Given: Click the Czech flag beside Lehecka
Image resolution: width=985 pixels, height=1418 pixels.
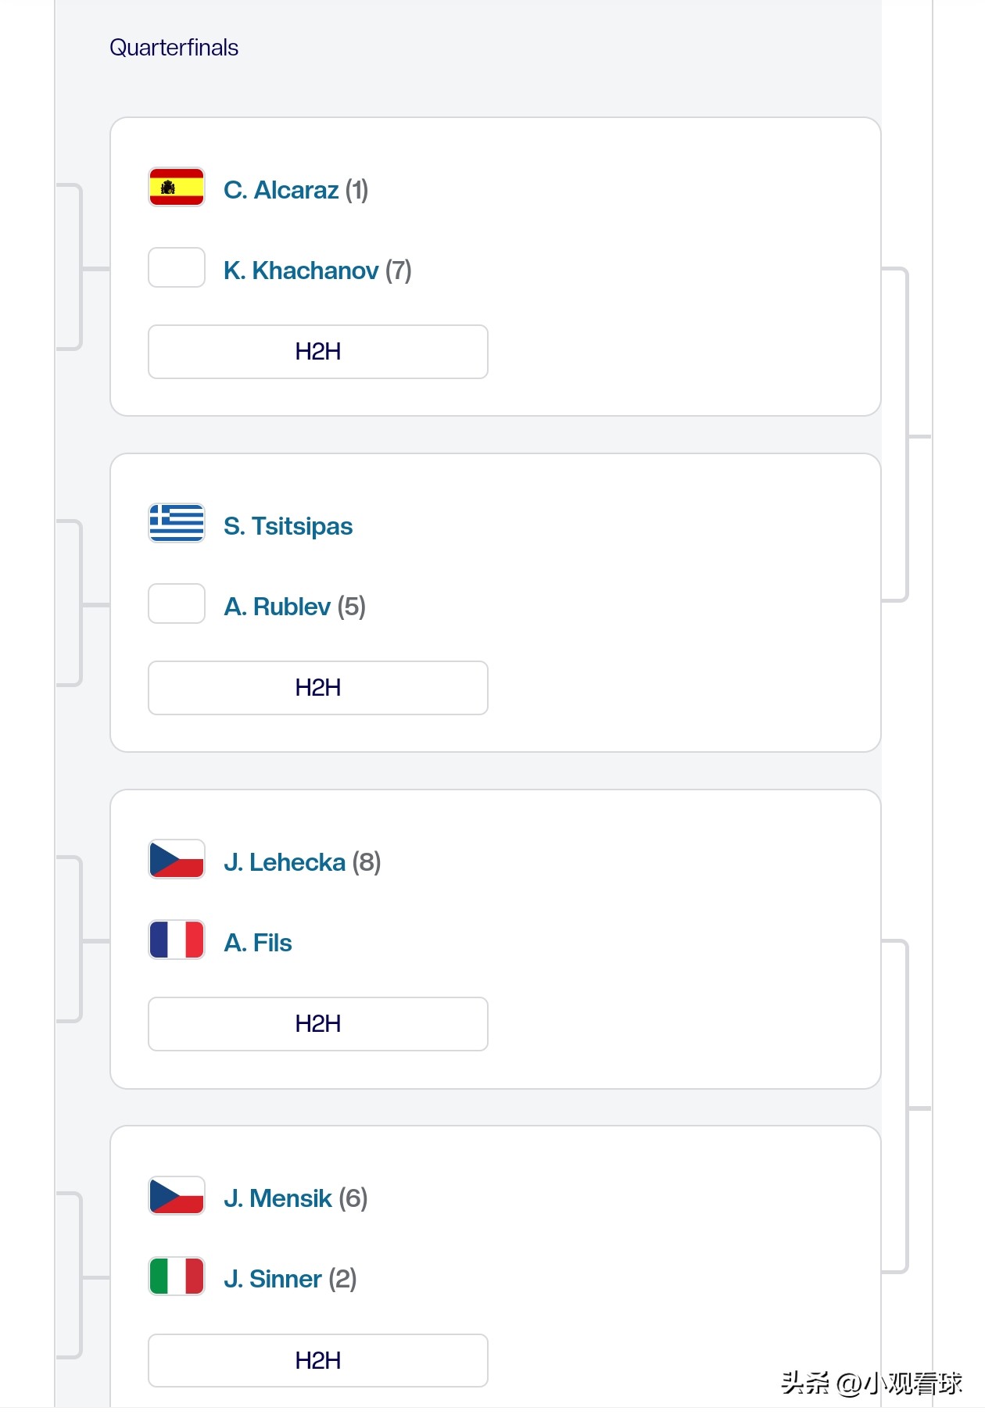Looking at the screenshot, I should [177, 860].
